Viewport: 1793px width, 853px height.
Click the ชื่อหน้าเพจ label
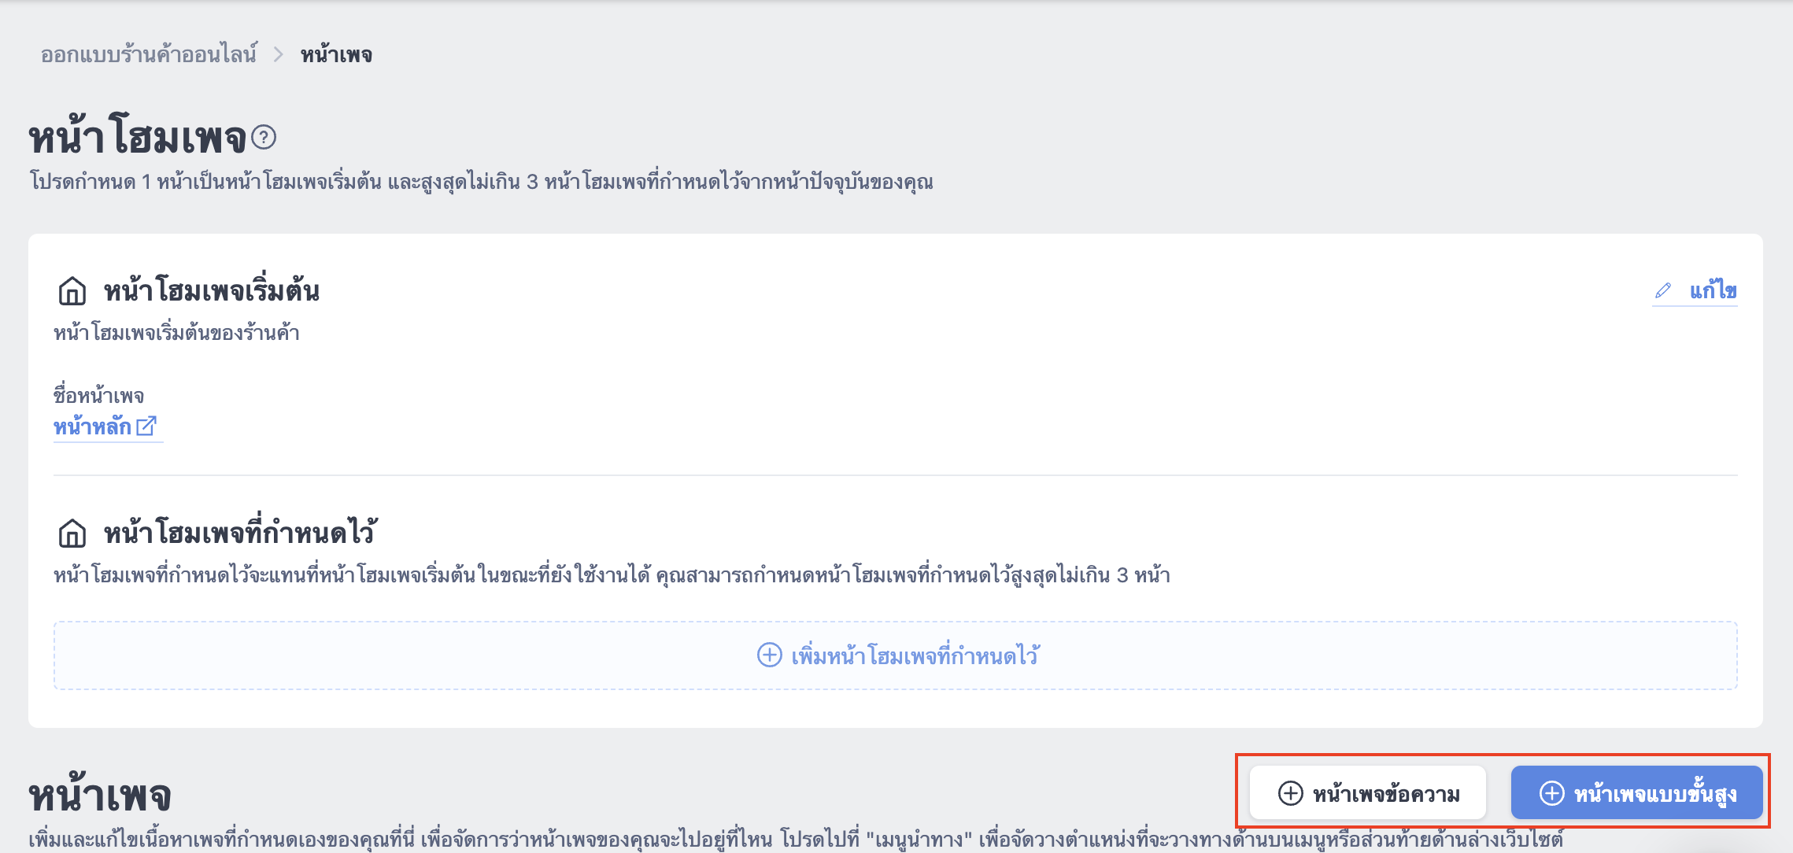98,395
